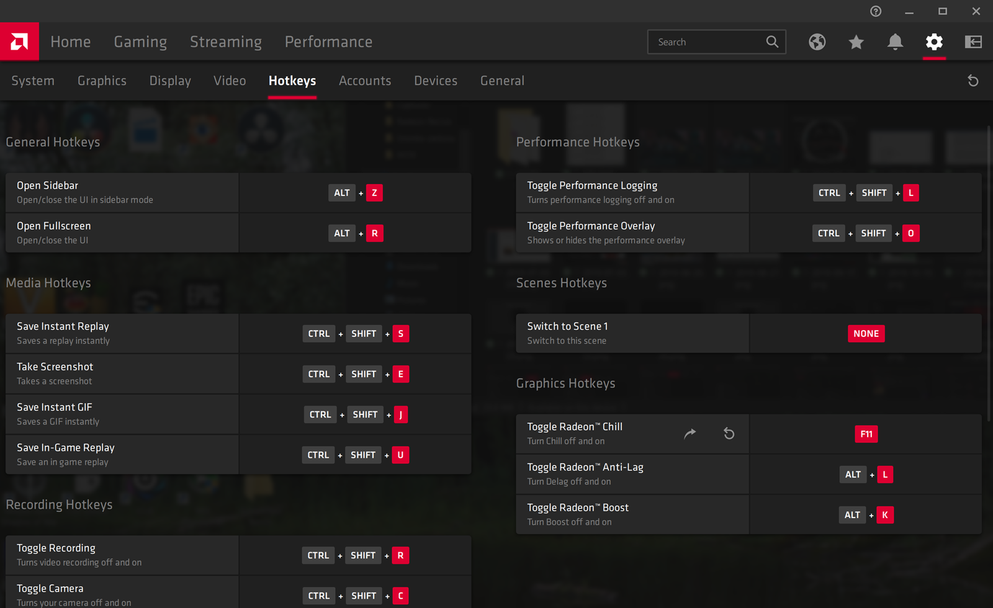
Task: Select the Hotkeys tab
Action: coord(292,81)
